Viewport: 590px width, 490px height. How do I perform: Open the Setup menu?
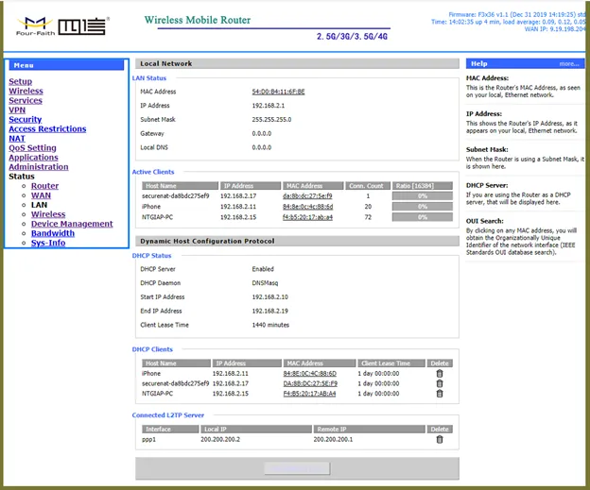20,82
